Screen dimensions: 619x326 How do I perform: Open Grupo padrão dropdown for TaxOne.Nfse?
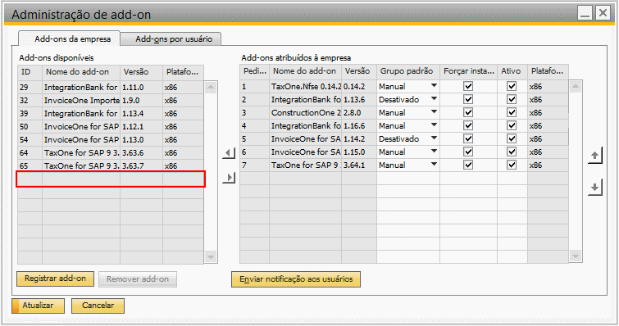(x=434, y=85)
